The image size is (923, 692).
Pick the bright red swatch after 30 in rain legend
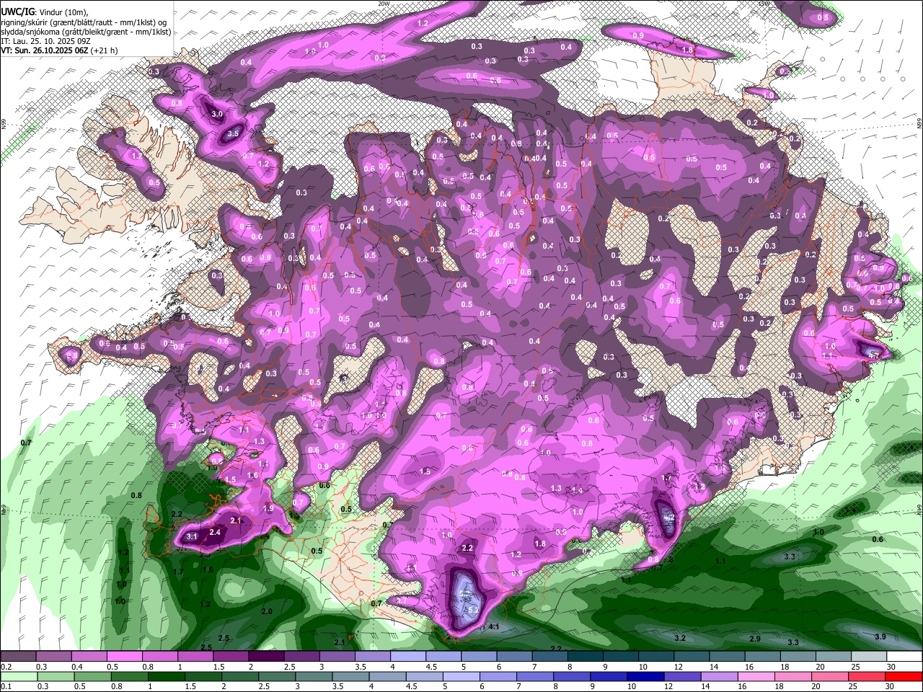904,676
